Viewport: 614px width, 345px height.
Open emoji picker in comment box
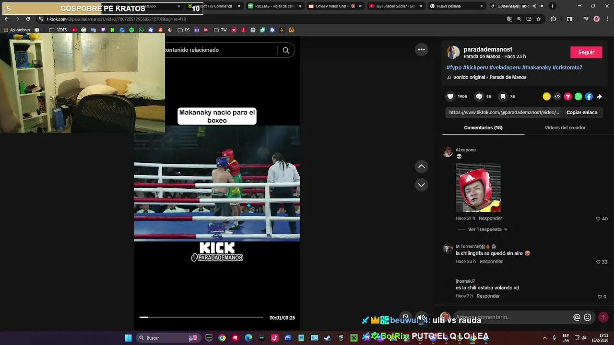[587, 317]
